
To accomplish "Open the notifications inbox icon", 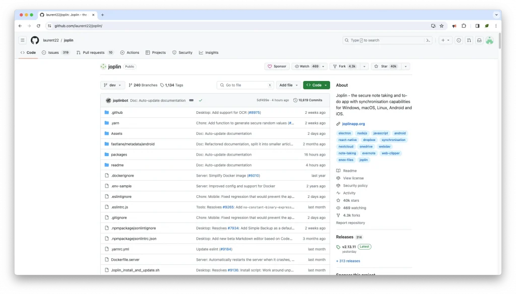I will pos(479,40).
